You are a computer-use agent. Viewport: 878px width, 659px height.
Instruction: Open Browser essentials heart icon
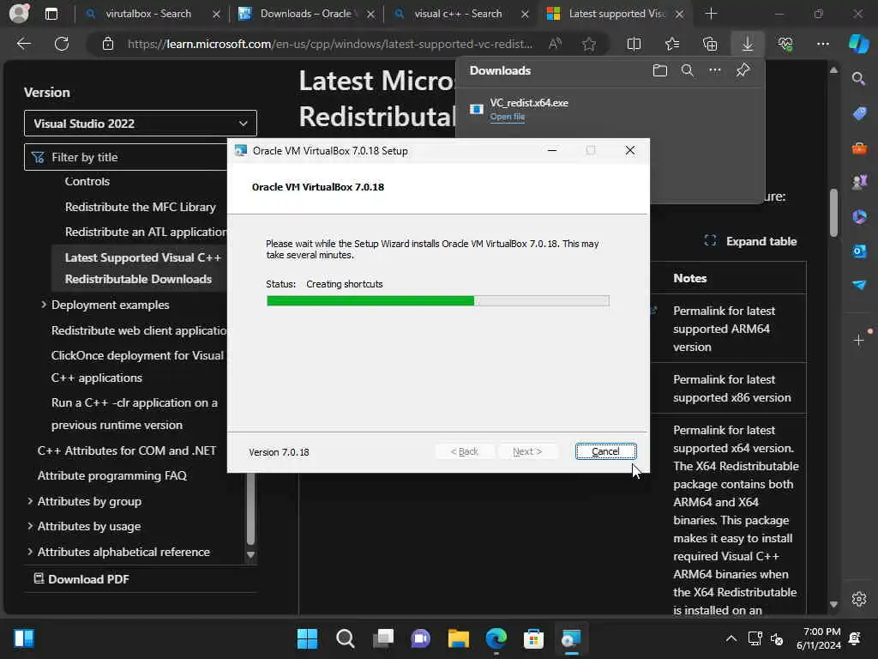coord(785,44)
